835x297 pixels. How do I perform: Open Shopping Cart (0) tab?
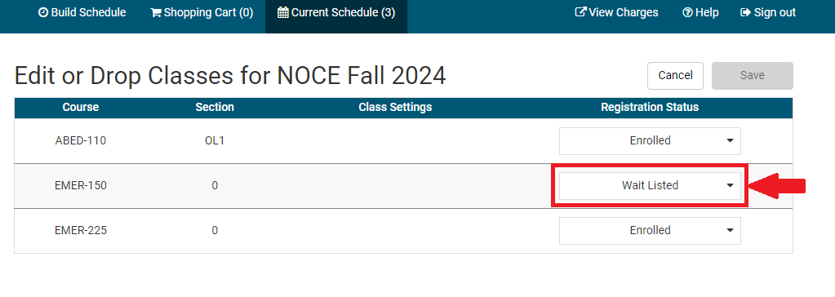pyautogui.click(x=202, y=12)
